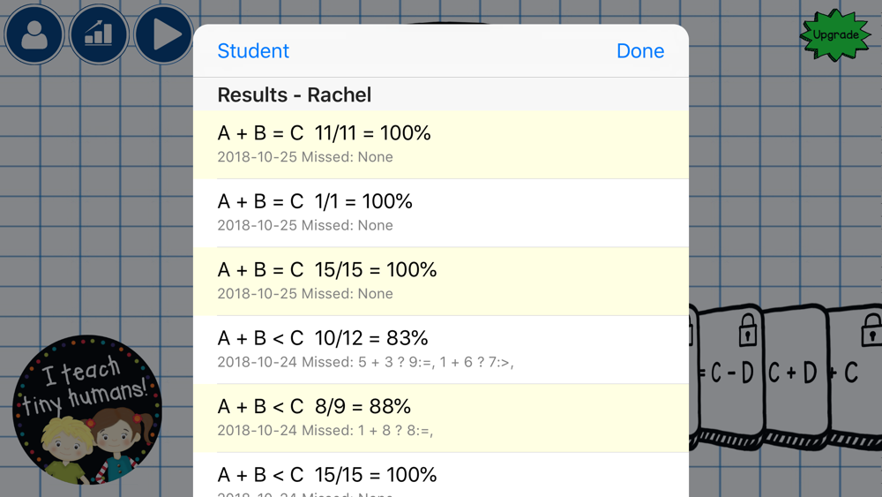The width and height of the screenshot is (882, 497).
Task: Tap the padlock on the rightmost card
Action: click(x=871, y=329)
